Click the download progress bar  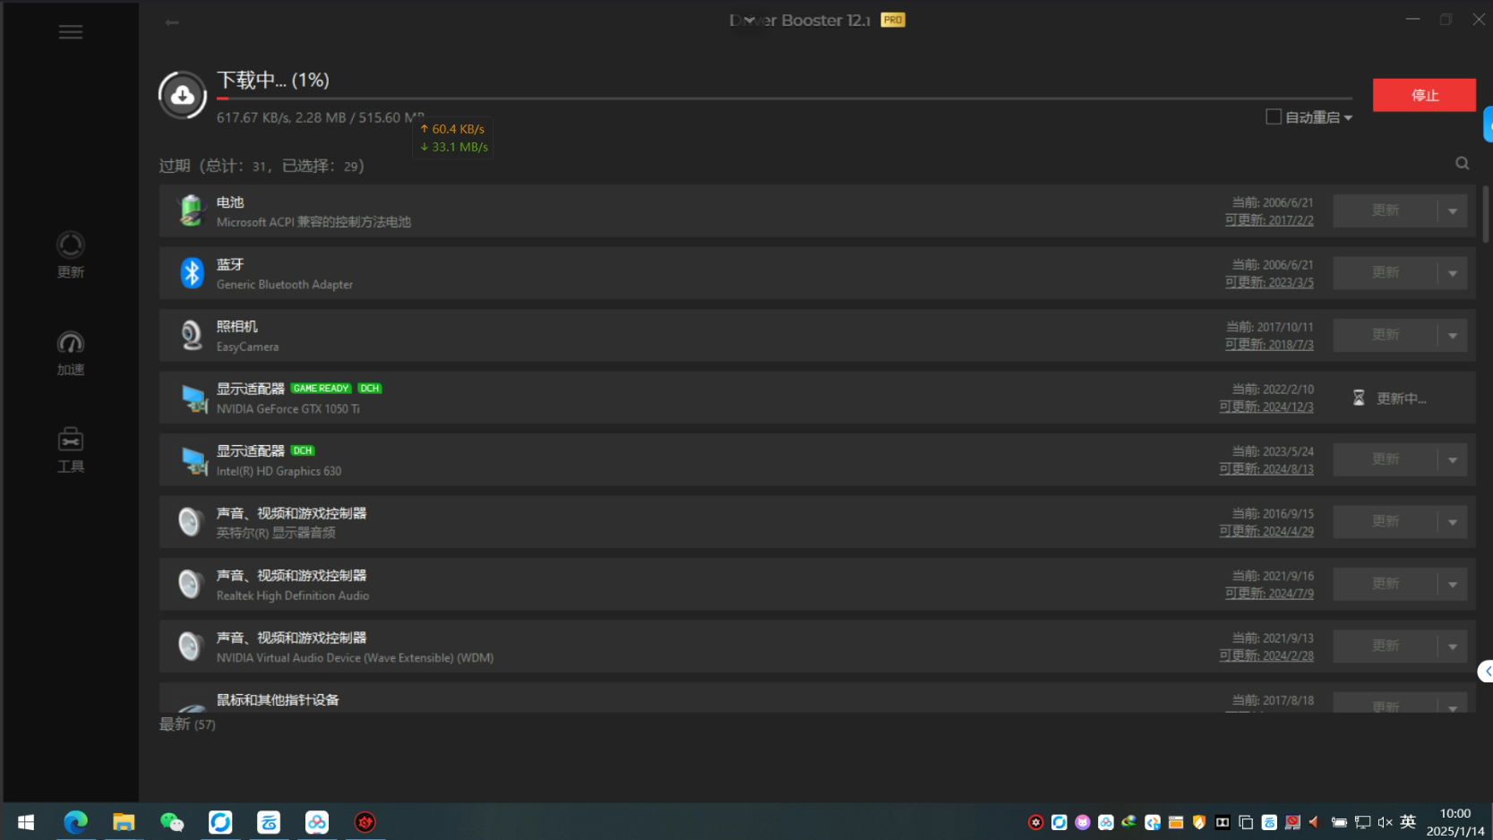[785, 99]
